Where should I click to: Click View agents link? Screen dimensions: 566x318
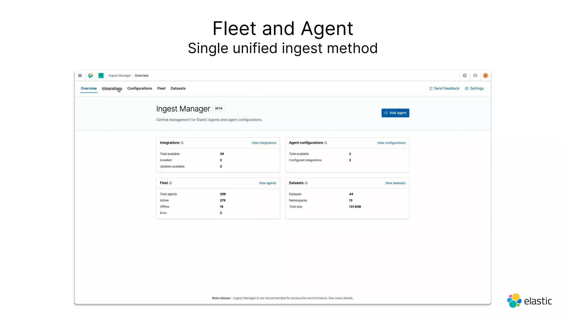coord(267,183)
